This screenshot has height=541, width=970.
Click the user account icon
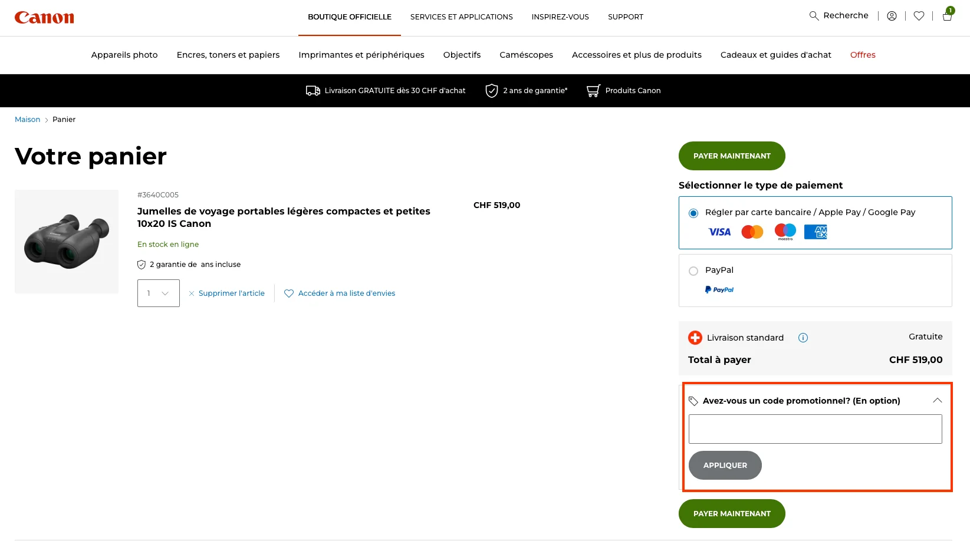click(x=892, y=15)
